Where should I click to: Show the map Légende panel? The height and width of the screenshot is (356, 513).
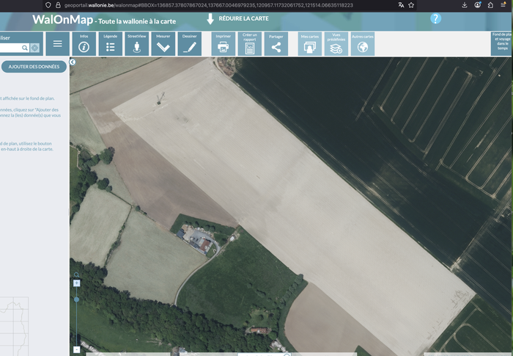(x=110, y=44)
